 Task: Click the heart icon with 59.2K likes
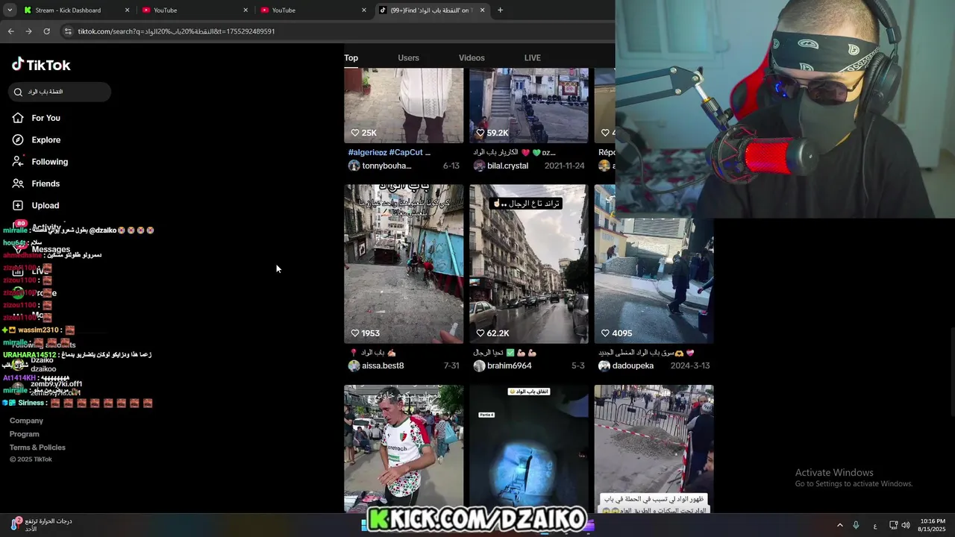coord(480,133)
